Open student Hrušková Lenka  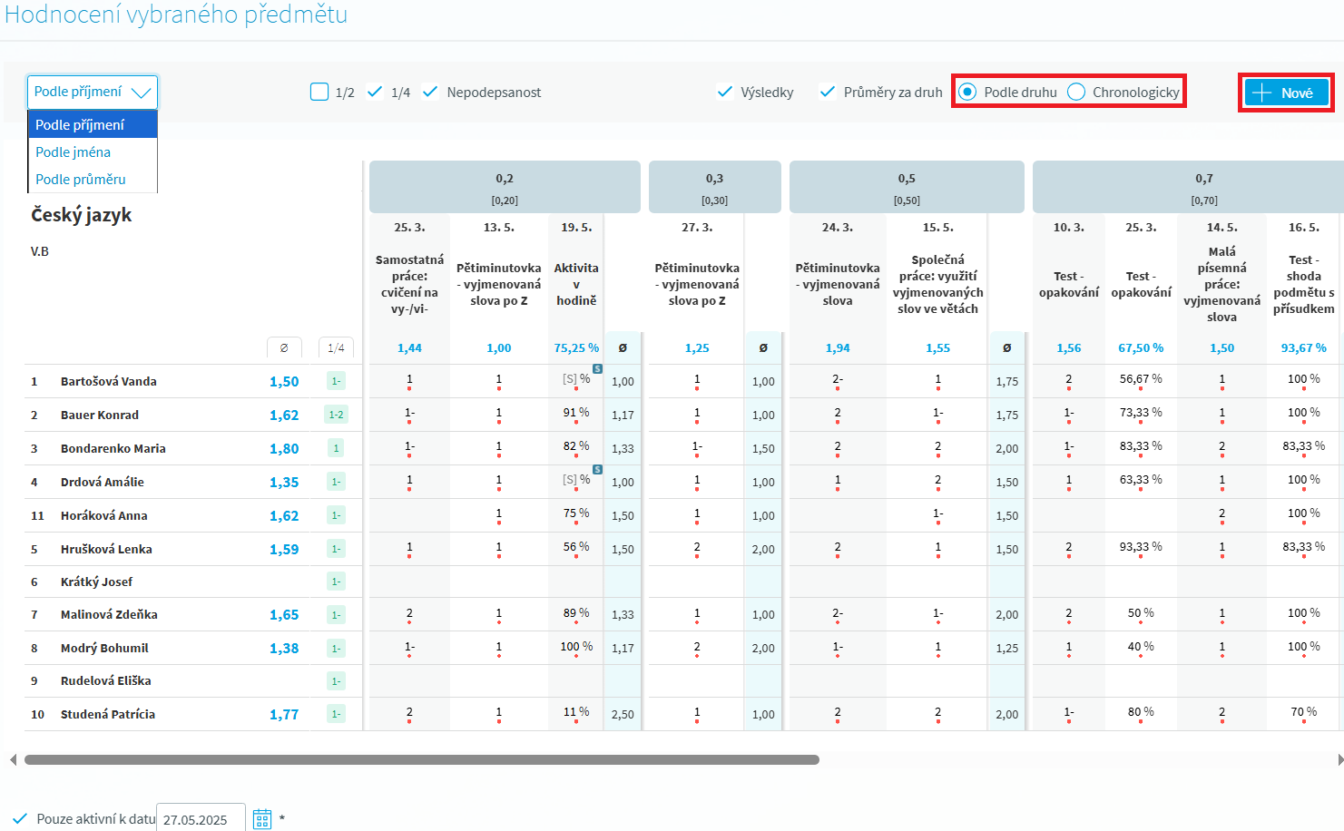[x=106, y=549]
